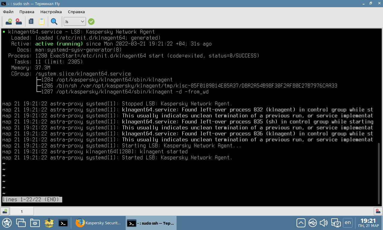Open the Настройка menu

click(x=51, y=12)
